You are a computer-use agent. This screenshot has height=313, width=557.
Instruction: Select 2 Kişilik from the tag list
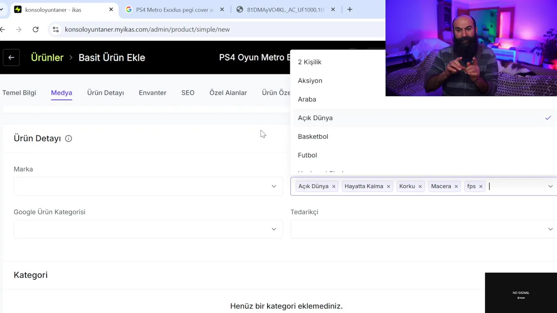tap(423, 62)
